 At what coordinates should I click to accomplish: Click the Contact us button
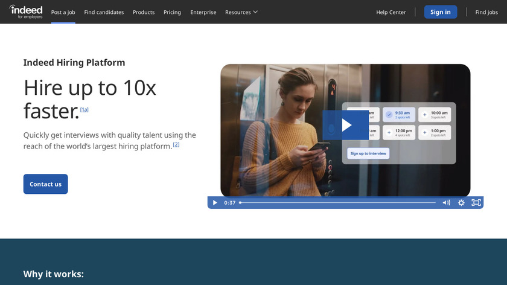point(46,184)
